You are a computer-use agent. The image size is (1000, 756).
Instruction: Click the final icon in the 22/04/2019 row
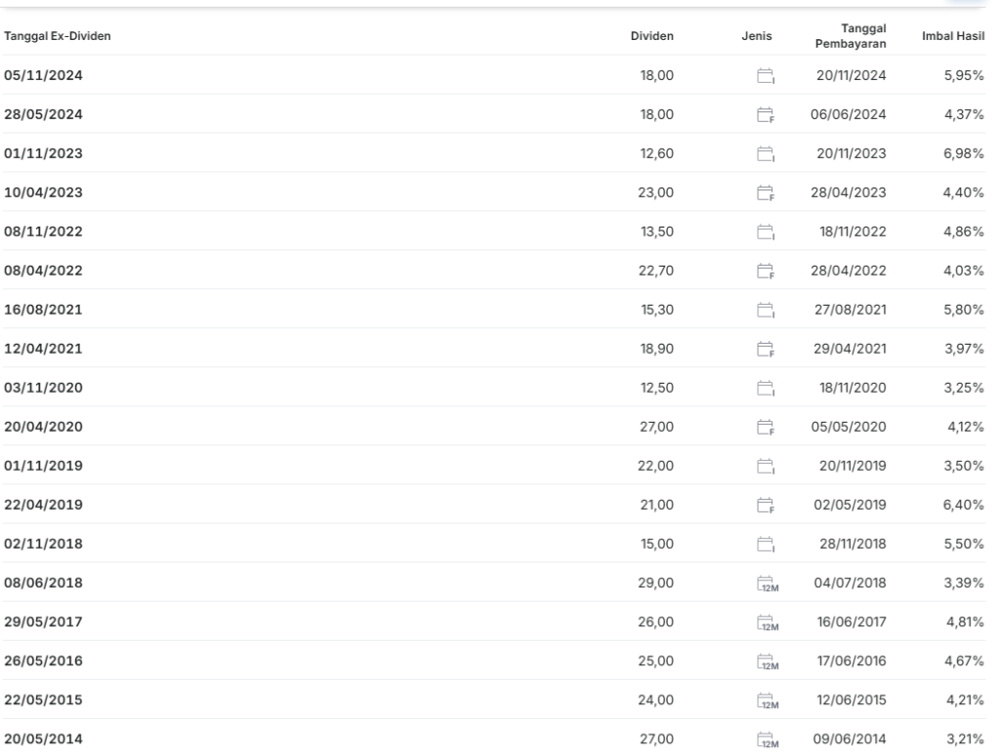point(766,505)
